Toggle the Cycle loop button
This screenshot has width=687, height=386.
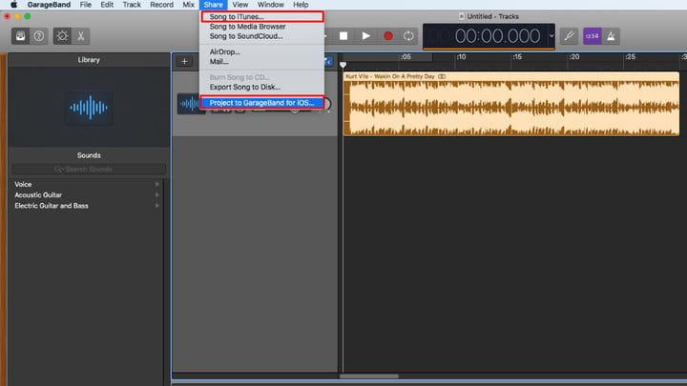pyautogui.click(x=409, y=36)
